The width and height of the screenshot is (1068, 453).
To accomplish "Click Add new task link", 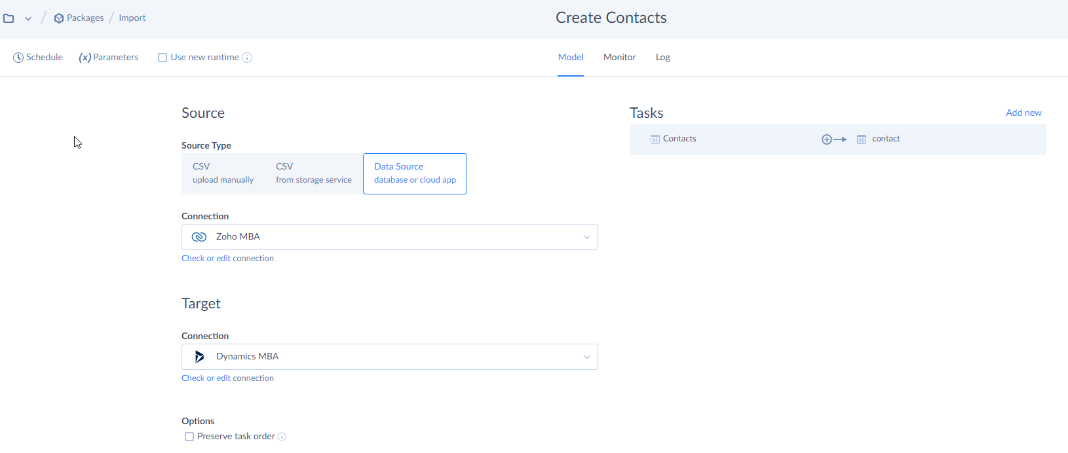I will (1023, 113).
